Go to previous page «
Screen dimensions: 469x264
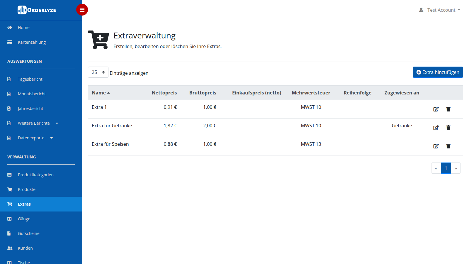click(436, 168)
